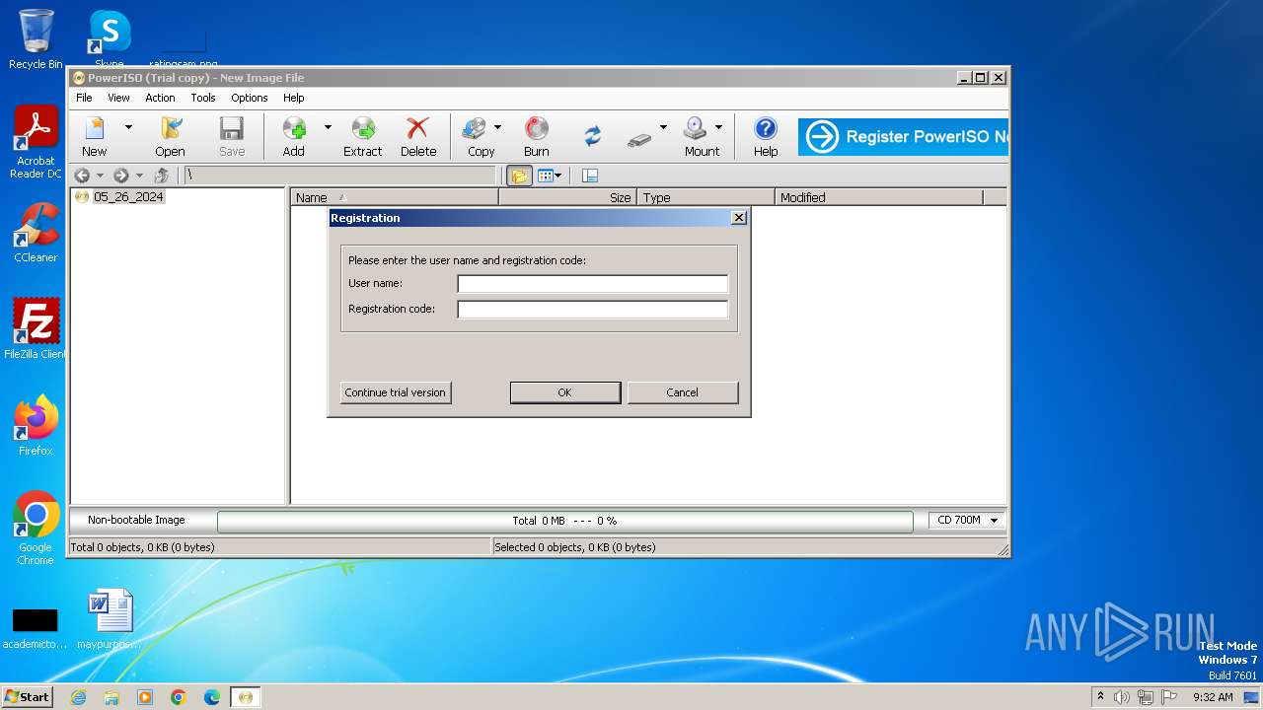Close the Registration dialog

pos(738,218)
